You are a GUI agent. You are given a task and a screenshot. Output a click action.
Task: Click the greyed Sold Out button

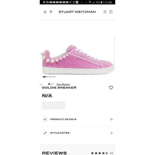[x=53, y=105]
